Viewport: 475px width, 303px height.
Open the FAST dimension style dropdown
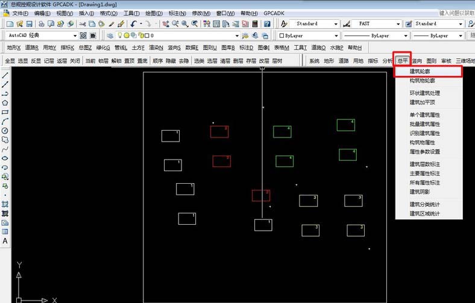[x=397, y=24]
